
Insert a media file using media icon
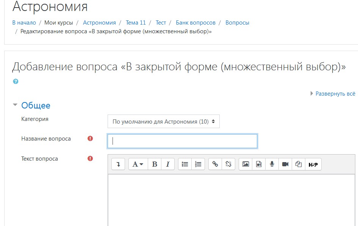[x=259, y=164]
